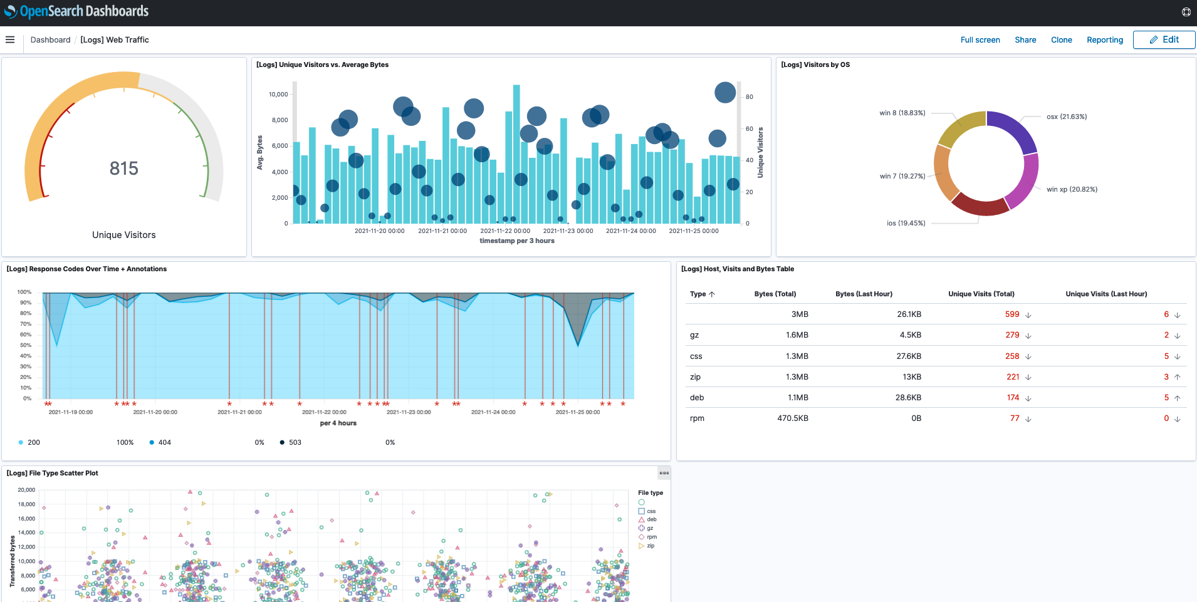Click the OpenSearch Dashboards logo

[x=75, y=11]
